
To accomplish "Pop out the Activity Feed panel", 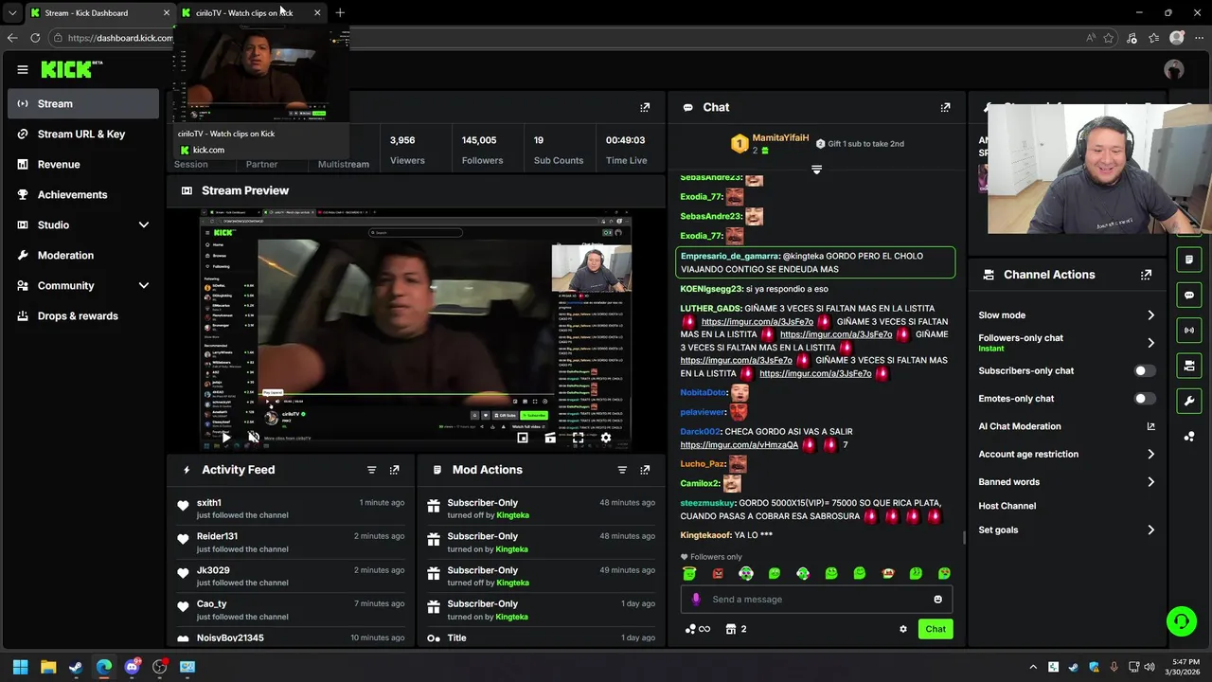I will (395, 470).
